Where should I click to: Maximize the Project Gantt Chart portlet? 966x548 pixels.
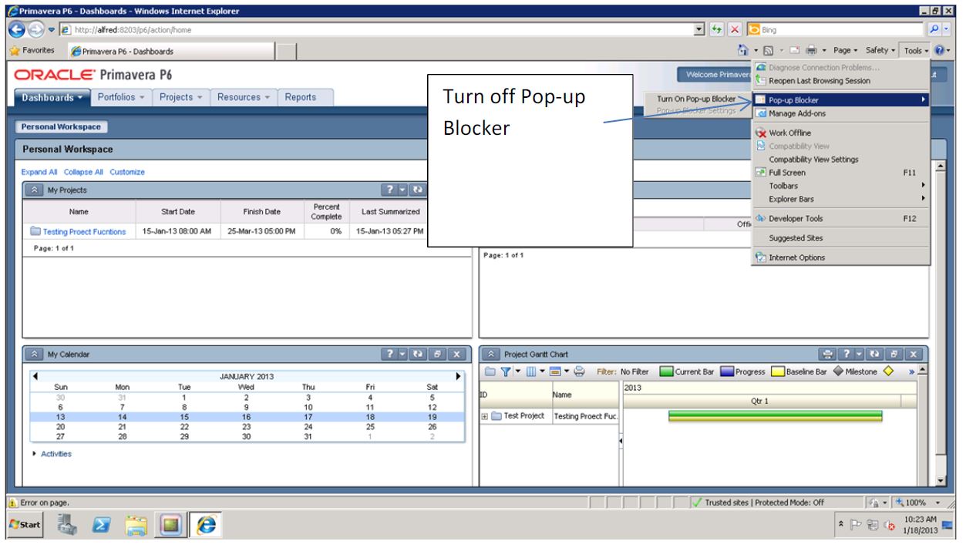[894, 354]
